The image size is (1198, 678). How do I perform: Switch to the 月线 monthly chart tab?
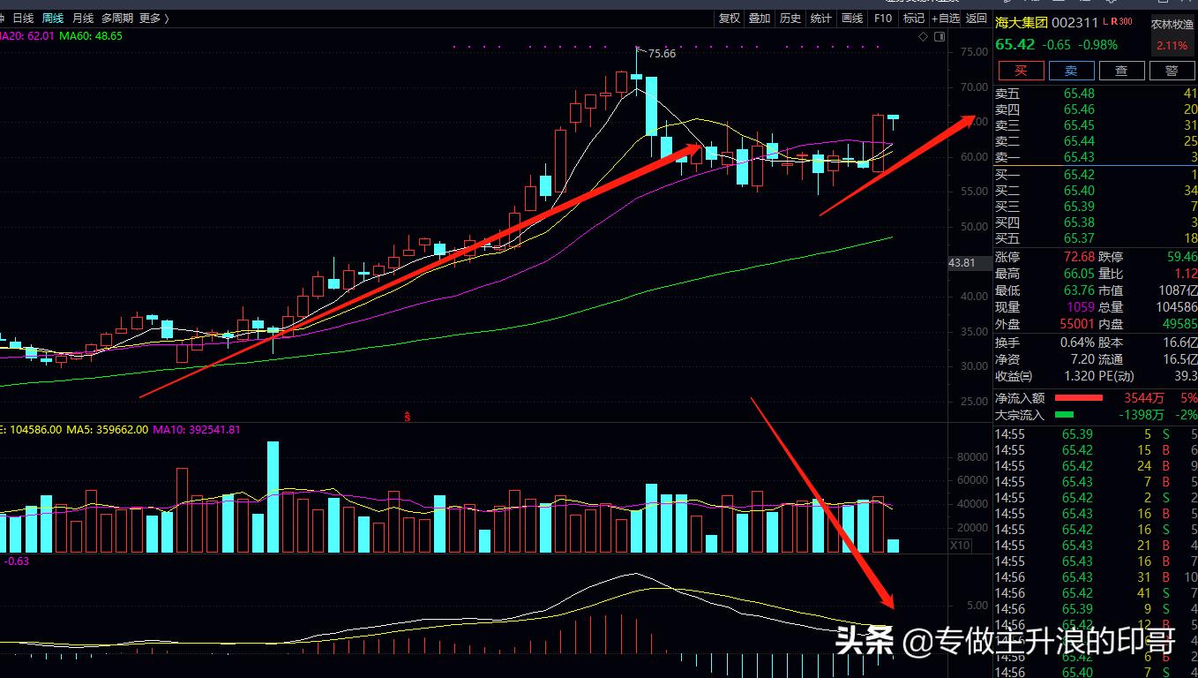pos(83,18)
